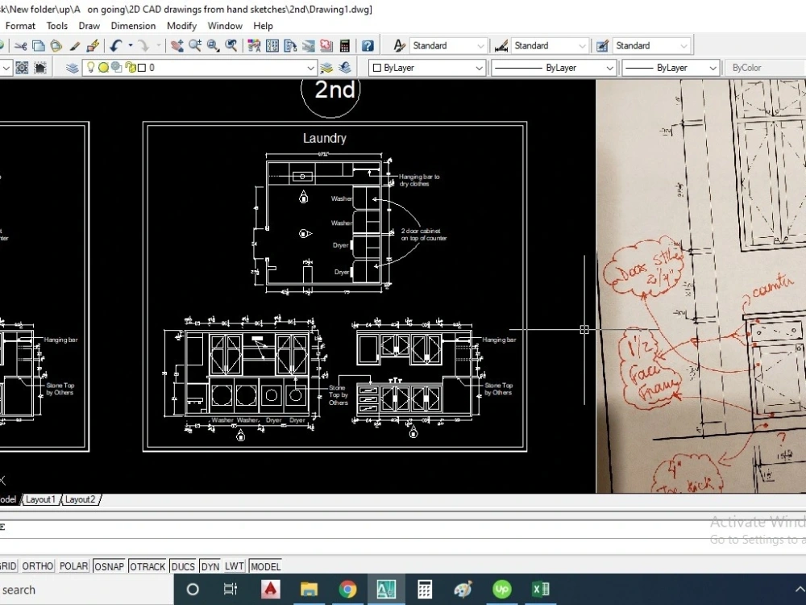Select the Copy to clipboard icon
The image size is (806, 605).
point(39,46)
